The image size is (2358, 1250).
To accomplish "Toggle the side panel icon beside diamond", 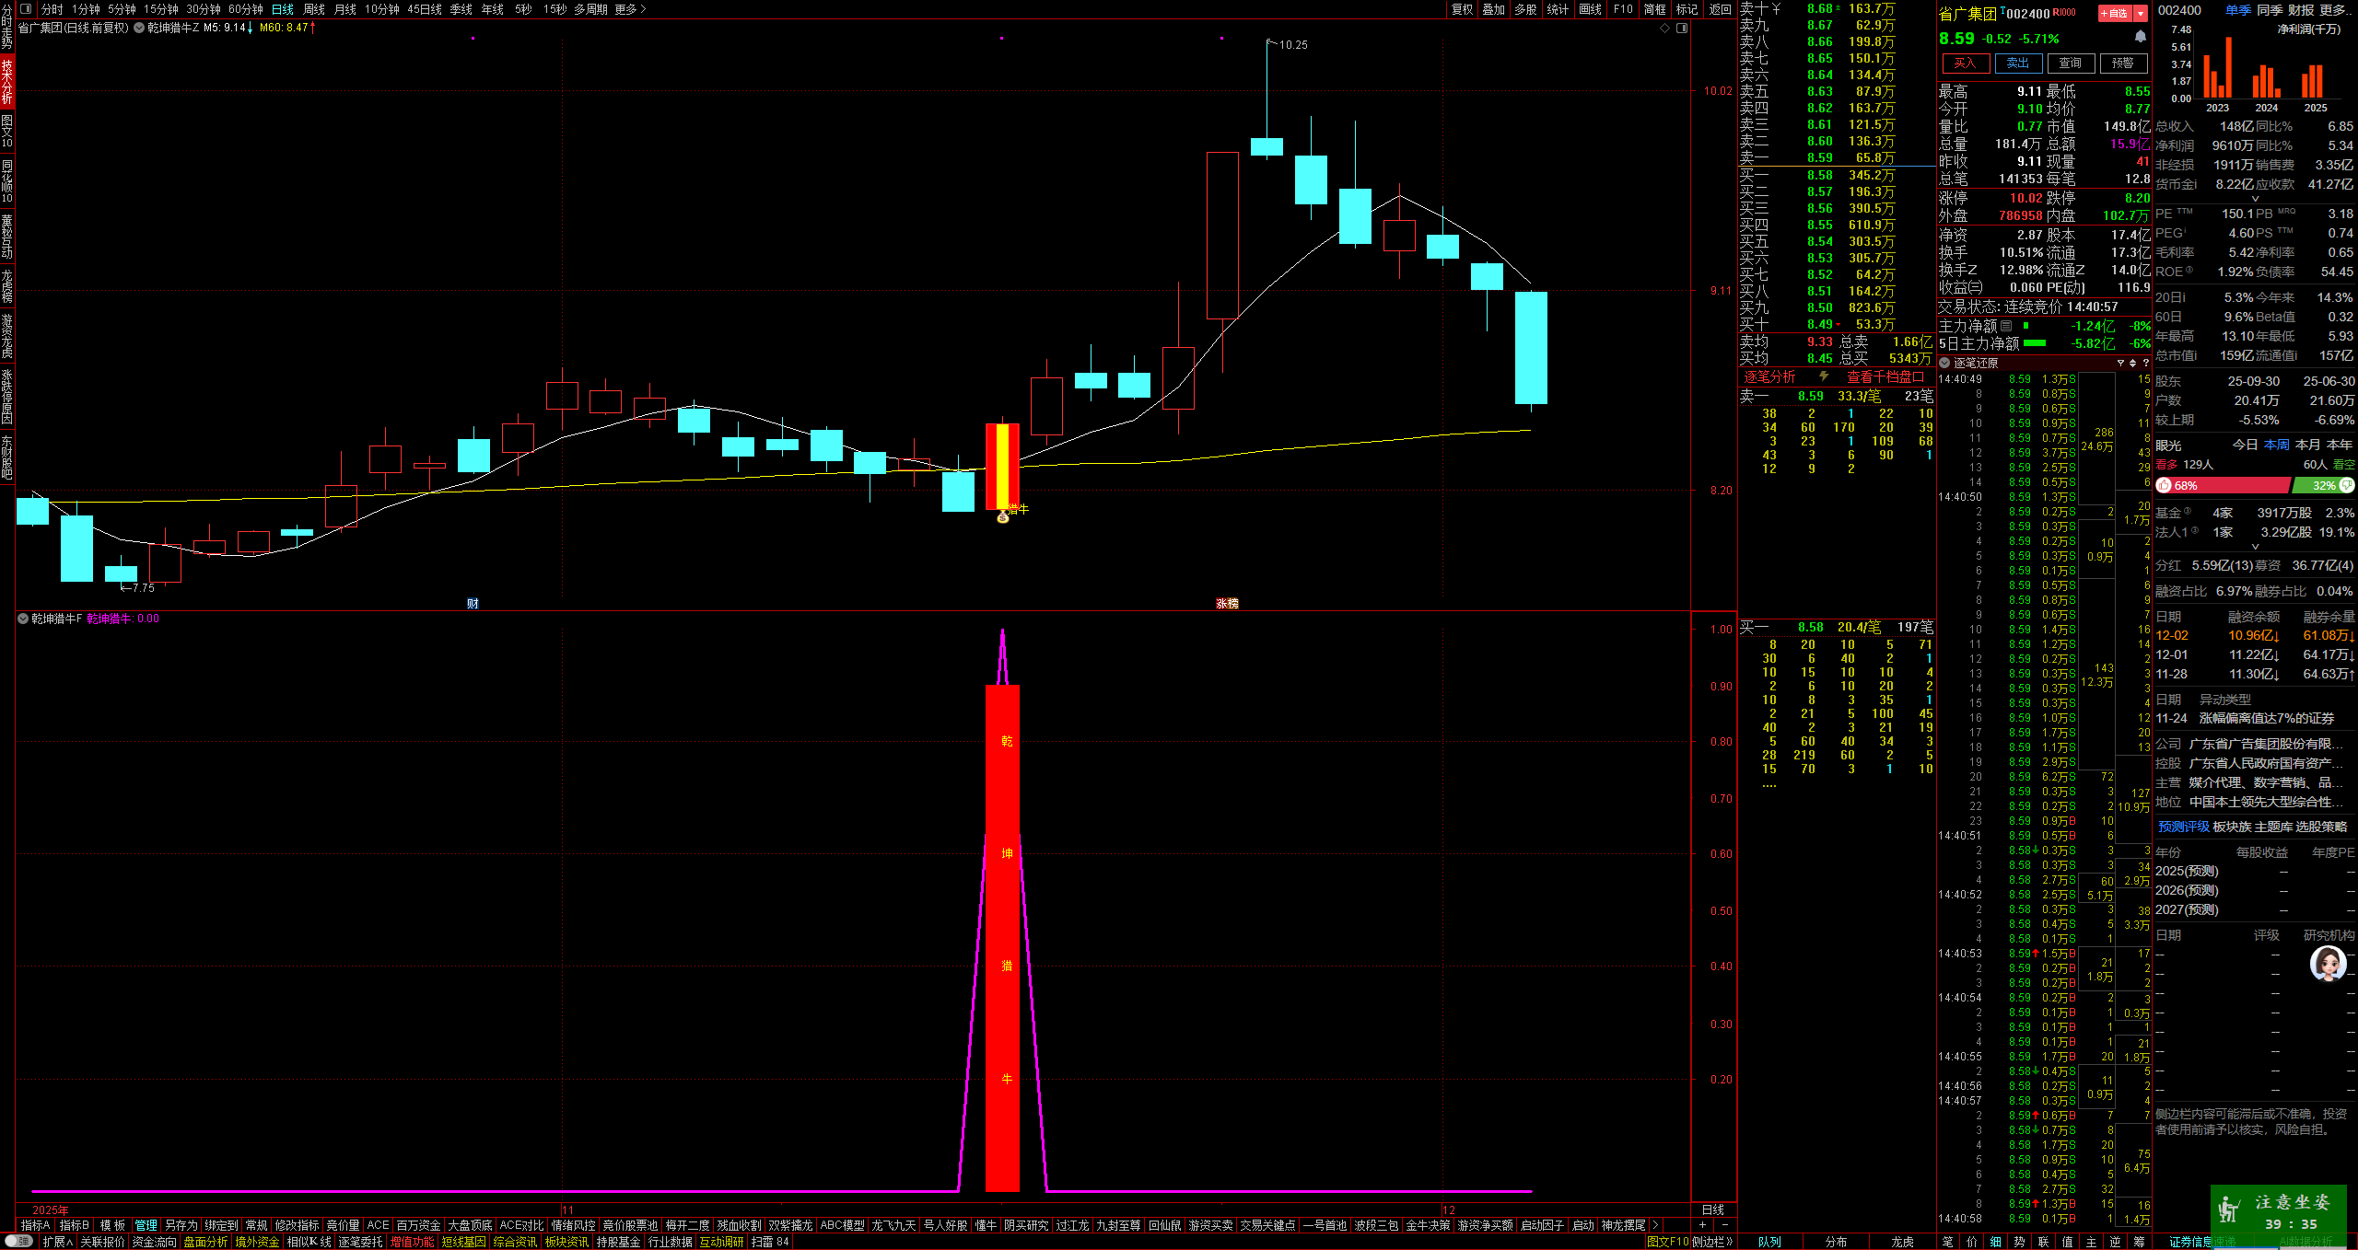I will click(x=1682, y=29).
